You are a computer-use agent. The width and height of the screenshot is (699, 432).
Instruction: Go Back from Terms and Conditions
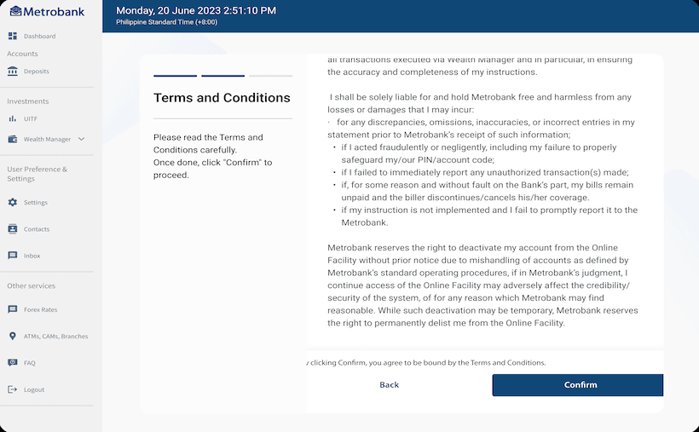pyautogui.click(x=390, y=385)
